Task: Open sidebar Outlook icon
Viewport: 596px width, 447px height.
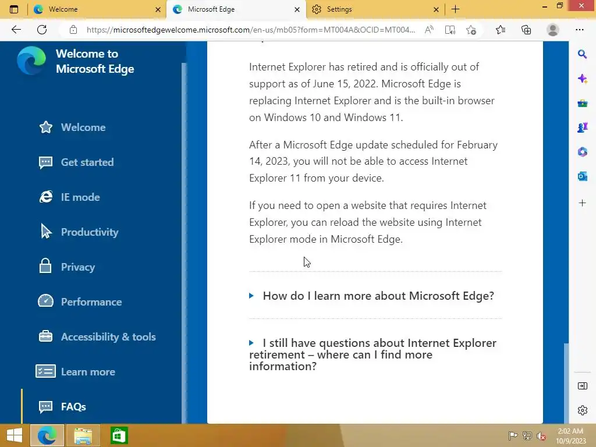Action: click(582, 176)
